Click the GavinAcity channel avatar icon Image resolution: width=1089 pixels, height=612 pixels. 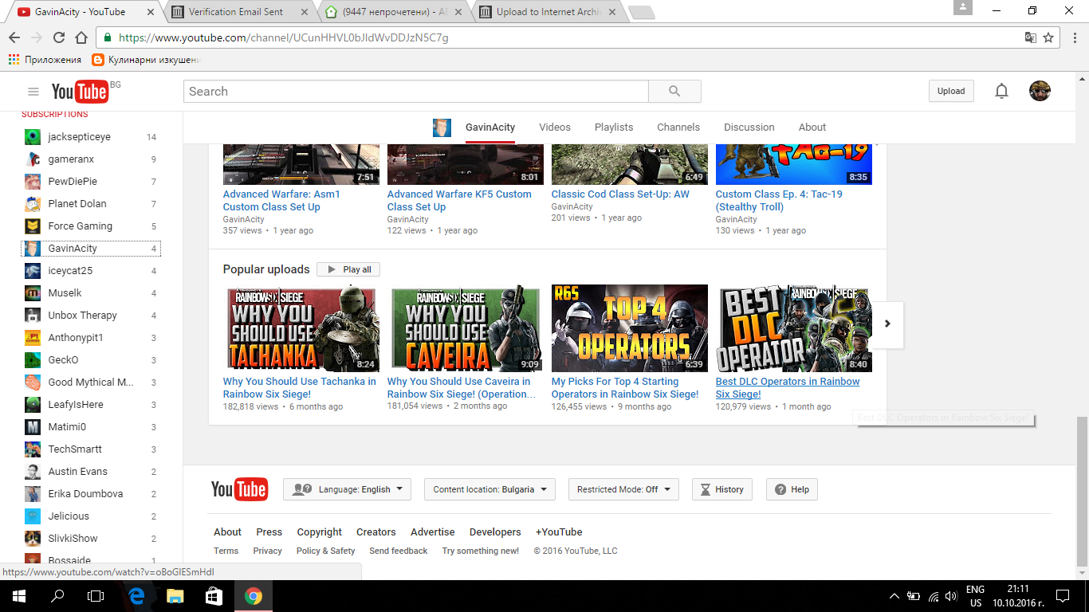point(442,127)
